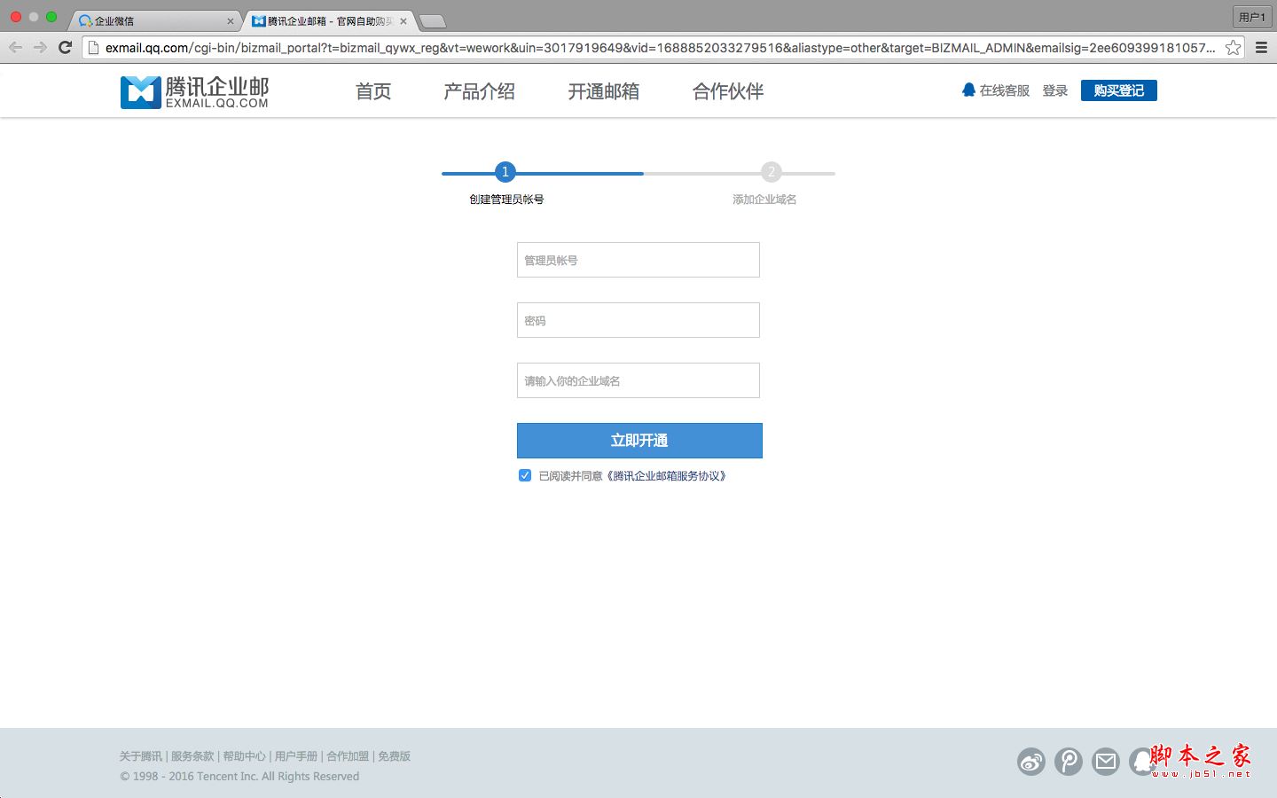Click the 购买登记 button
The image size is (1277, 798).
pyautogui.click(x=1118, y=90)
